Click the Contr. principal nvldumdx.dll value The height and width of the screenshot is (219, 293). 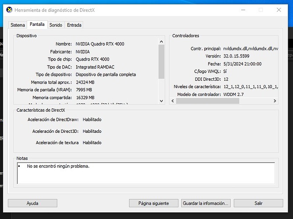click(250, 49)
